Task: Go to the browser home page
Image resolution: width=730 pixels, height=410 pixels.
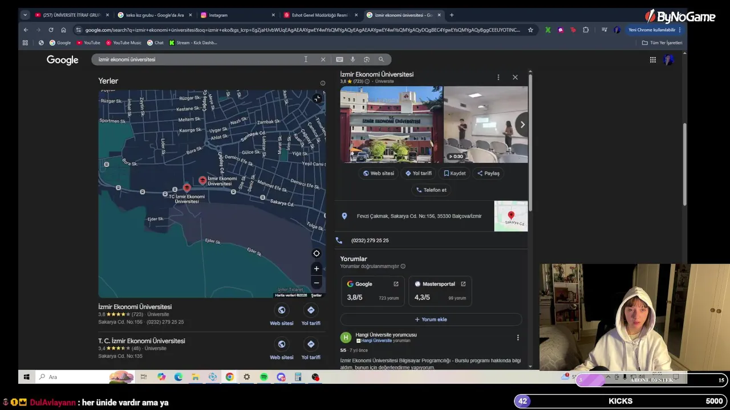Action: 63,30
